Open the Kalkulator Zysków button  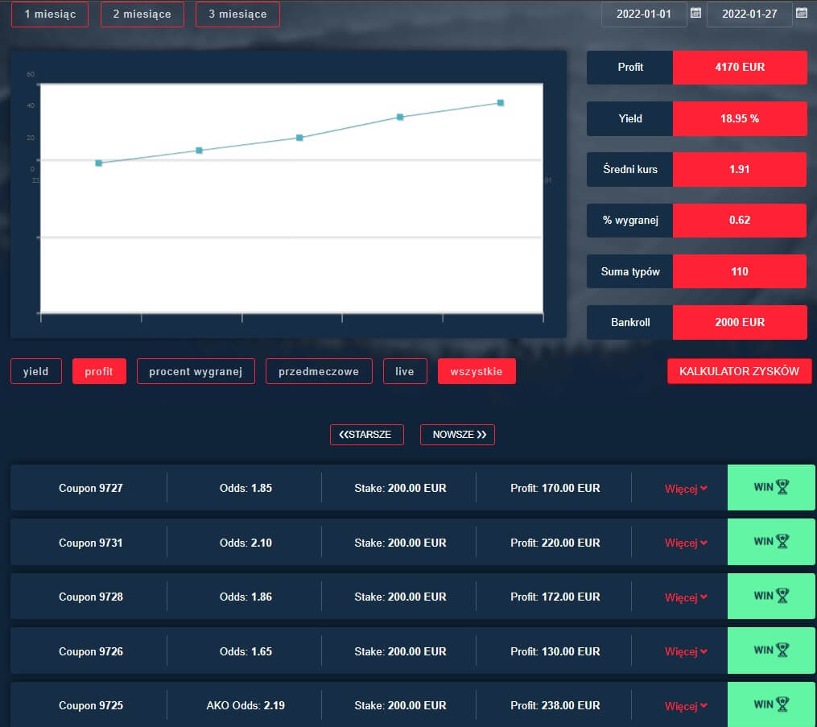739,371
